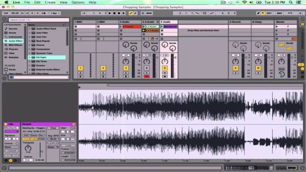Toggle the yellow Automation Arm button
The width and height of the screenshot is (306, 172).
point(131,13)
